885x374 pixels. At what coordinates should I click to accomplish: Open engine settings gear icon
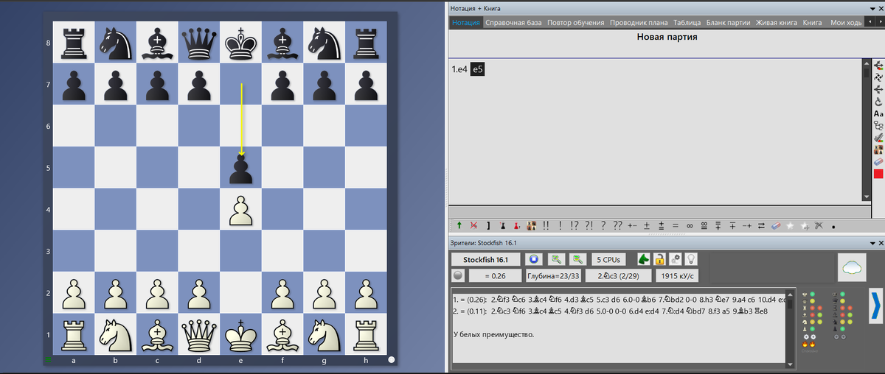pos(676,259)
